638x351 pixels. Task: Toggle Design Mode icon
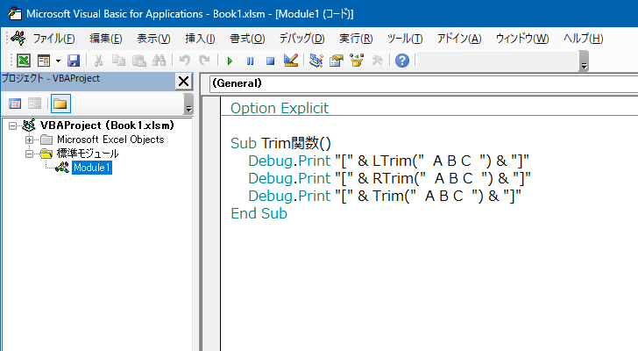coord(291,61)
